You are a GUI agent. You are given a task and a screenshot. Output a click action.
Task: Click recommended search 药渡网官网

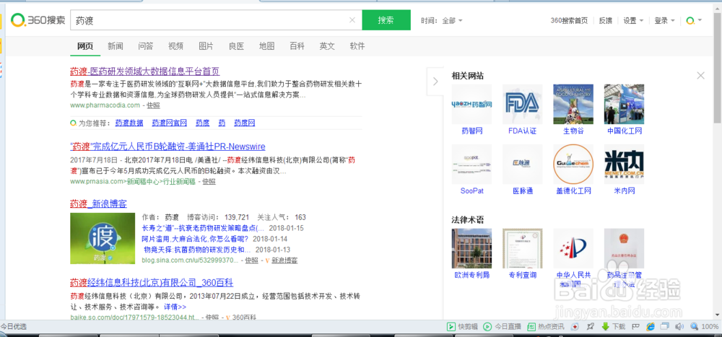[170, 123]
